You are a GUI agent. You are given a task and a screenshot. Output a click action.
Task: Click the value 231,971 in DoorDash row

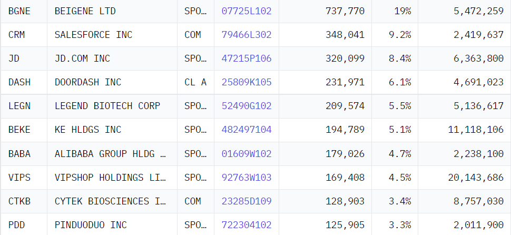(345, 82)
